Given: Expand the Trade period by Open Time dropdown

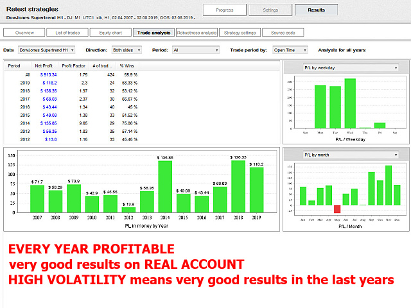Looking at the screenshot, I should point(290,50).
